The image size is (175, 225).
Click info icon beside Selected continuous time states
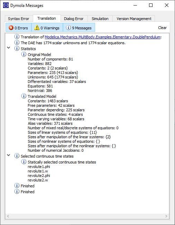pos(17,156)
